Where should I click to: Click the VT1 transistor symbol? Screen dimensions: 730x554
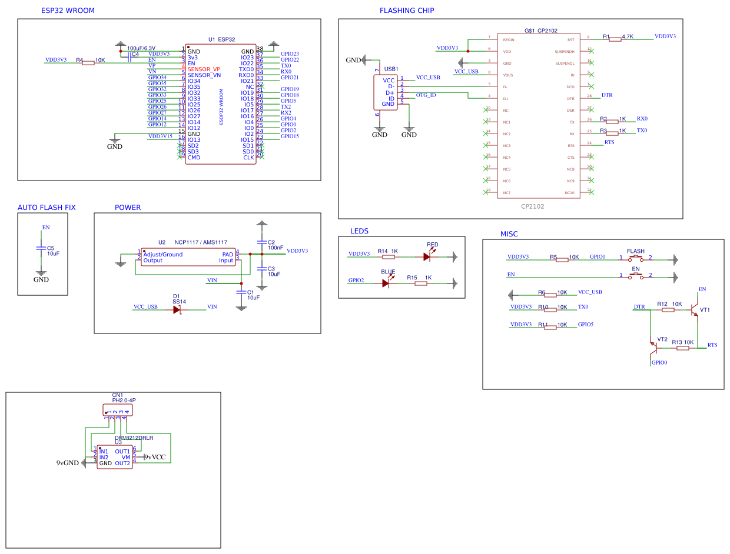click(695, 310)
